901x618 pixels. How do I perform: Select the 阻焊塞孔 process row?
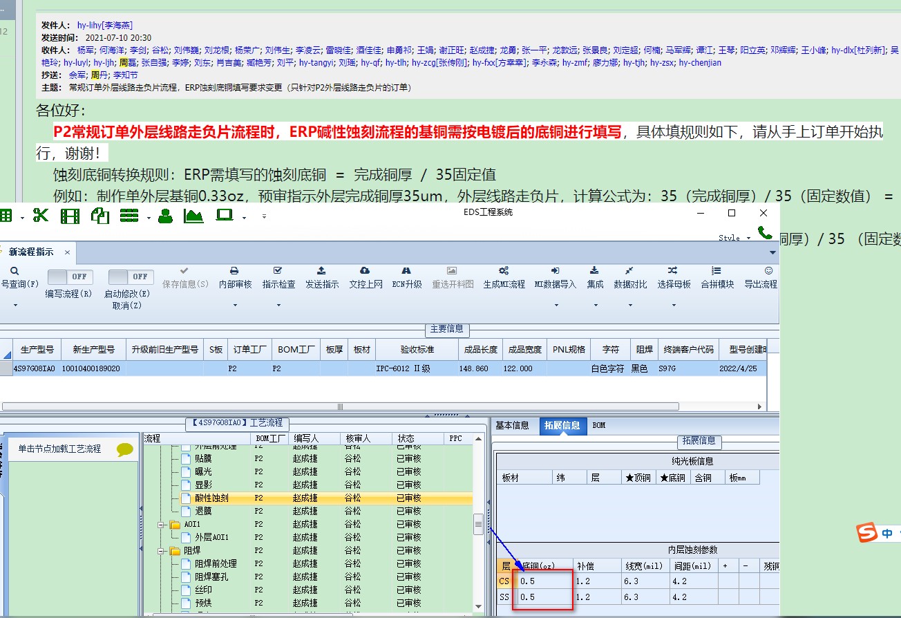[308, 577]
